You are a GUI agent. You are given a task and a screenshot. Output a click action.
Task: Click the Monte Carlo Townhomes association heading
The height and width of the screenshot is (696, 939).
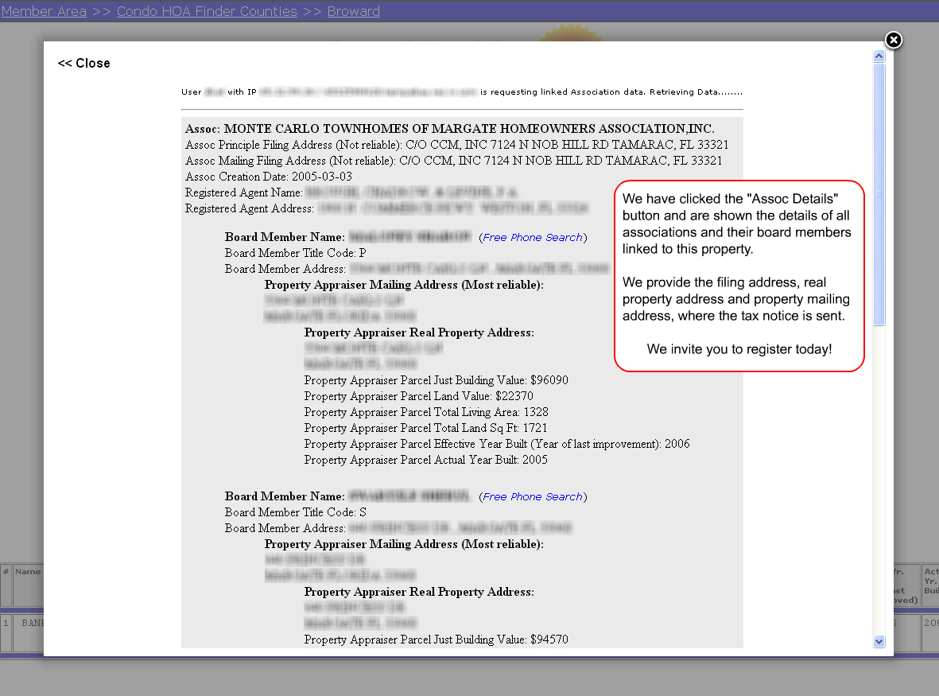[x=450, y=129]
